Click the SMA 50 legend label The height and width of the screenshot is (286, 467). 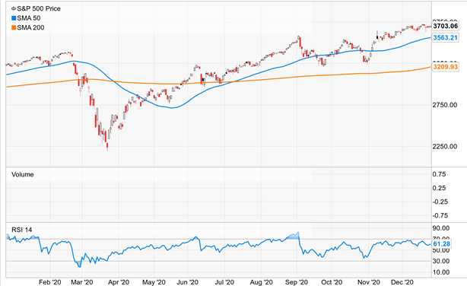[x=29, y=18]
